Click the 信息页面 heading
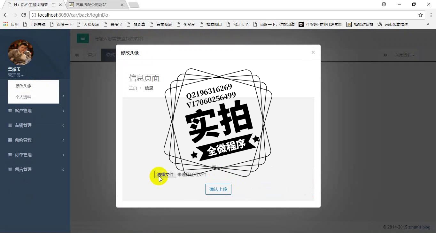The width and height of the screenshot is (436, 233). click(144, 78)
